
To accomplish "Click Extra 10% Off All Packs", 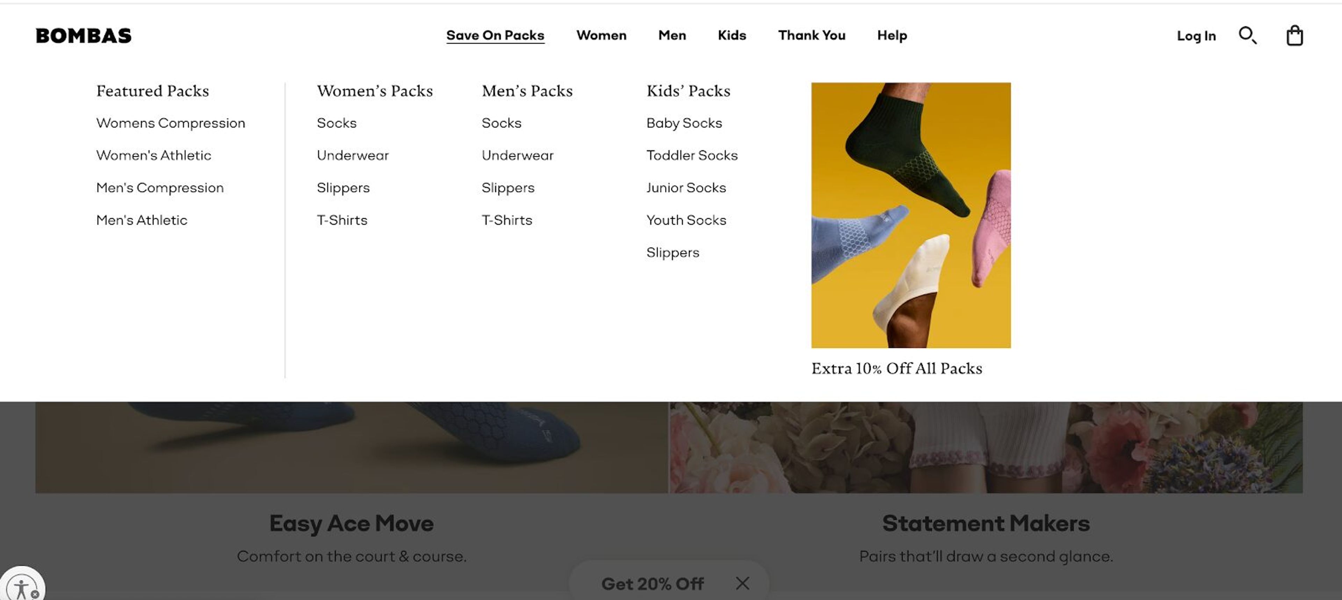I will [896, 368].
